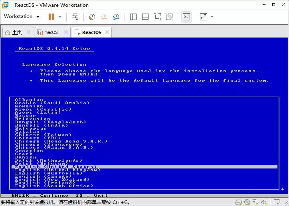
Task: Click the message log status icon
Action: 277,202
